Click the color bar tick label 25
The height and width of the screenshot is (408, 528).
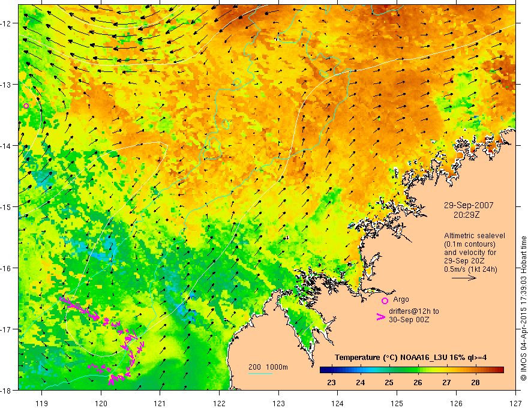tap(389, 382)
